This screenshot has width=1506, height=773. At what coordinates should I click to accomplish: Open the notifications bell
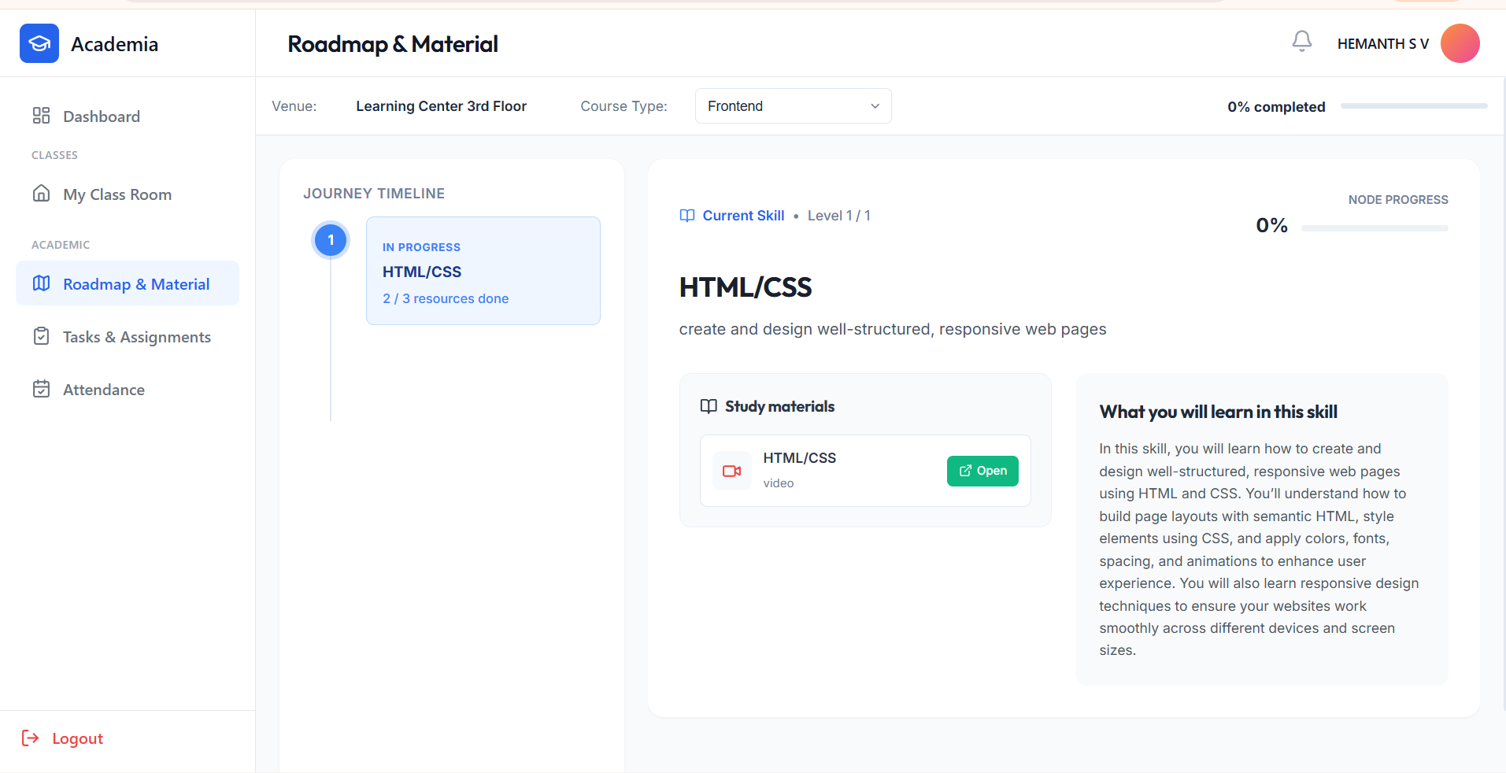click(x=1301, y=41)
